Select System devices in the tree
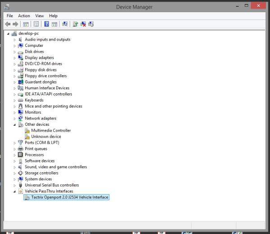 click(x=38, y=179)
